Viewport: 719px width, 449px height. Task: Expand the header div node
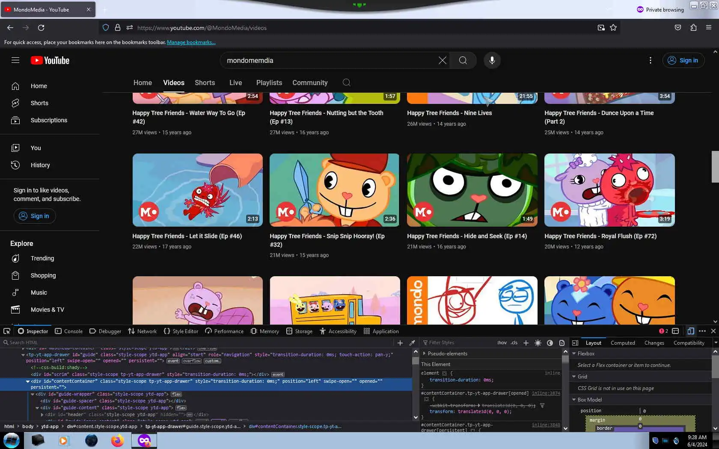pyautogui.click(x=42, y=415)
